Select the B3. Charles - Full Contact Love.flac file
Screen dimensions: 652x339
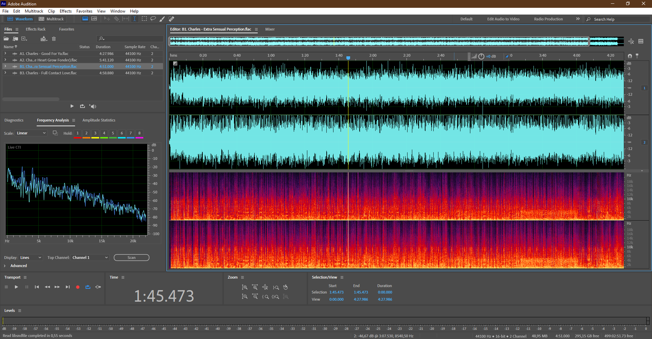click(x=48, y=73)
